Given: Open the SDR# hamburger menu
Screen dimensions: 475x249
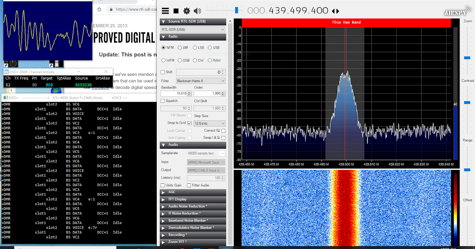Looking at the screenshot, I should click(165, 11).
